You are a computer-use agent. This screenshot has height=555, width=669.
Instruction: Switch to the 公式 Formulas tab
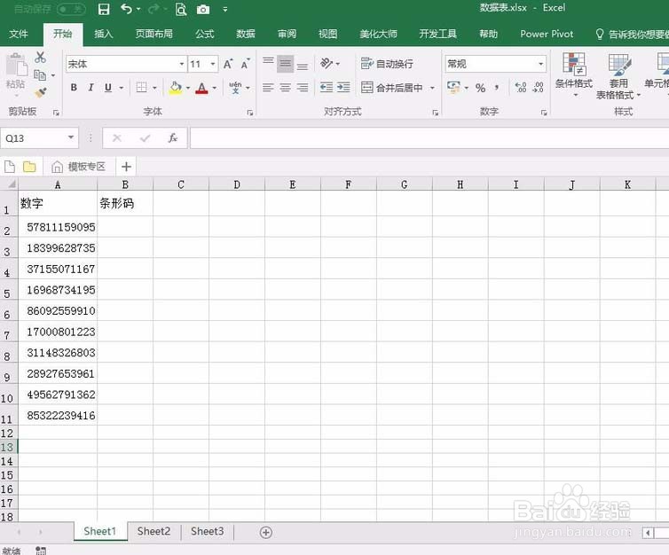[x=205, y=34]
